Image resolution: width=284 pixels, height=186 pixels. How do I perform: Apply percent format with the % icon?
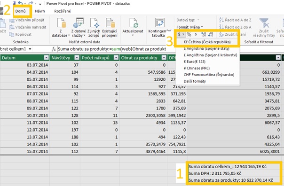tap(189, 34)
